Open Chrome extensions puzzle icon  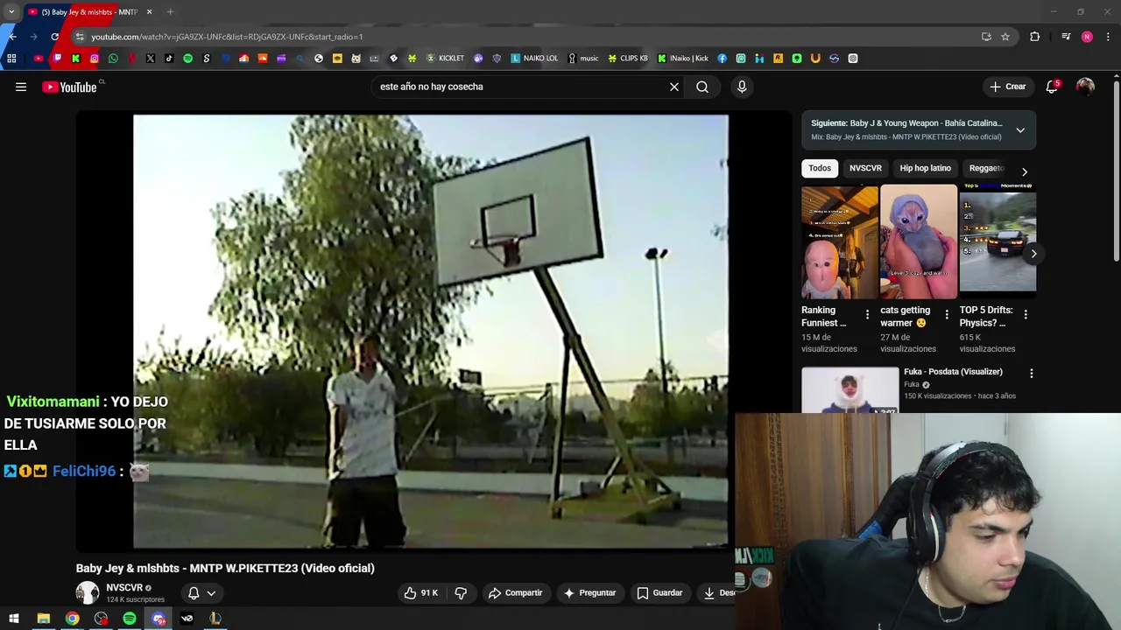1035,37
